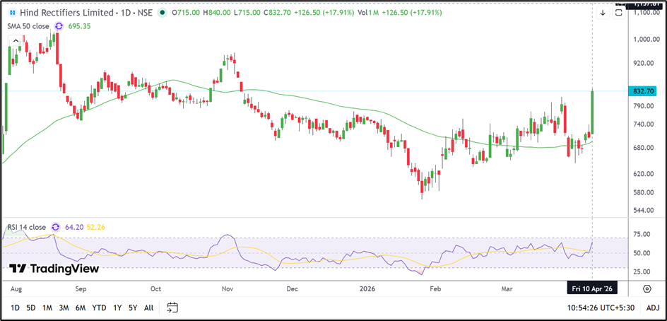The height and width of the screenshot is (321, 667).
Task: Select the YTD time range
Action: (100, 308)
